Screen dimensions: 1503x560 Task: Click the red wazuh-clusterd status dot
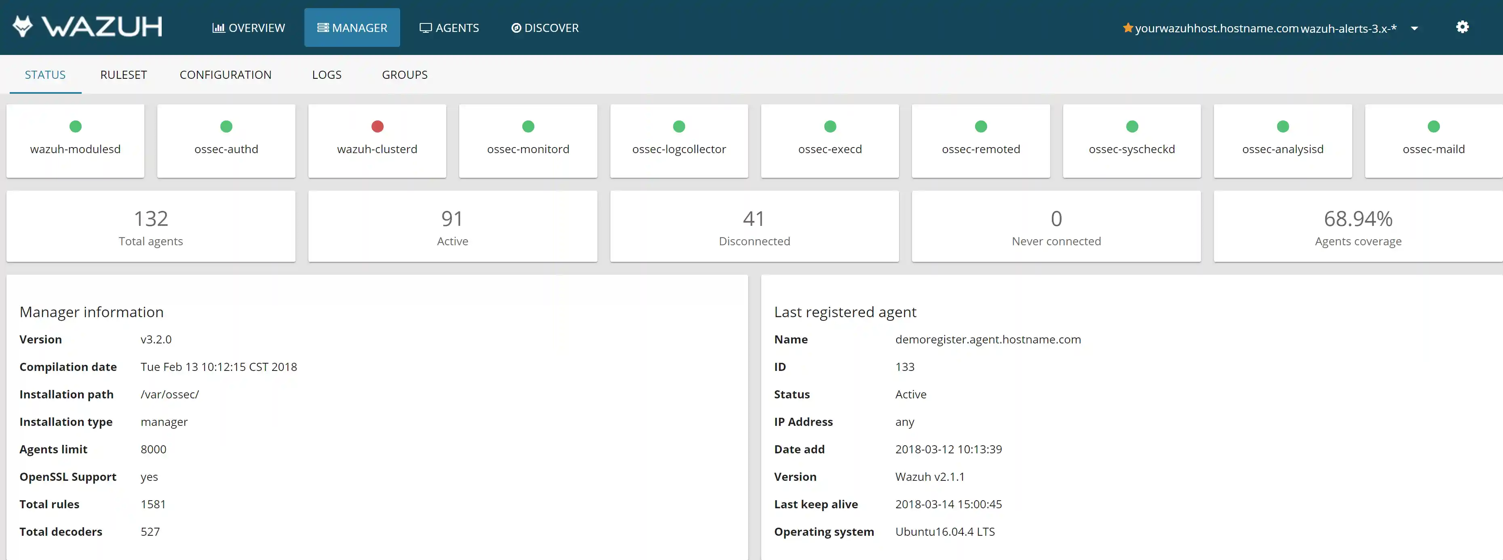click(377, 126)
